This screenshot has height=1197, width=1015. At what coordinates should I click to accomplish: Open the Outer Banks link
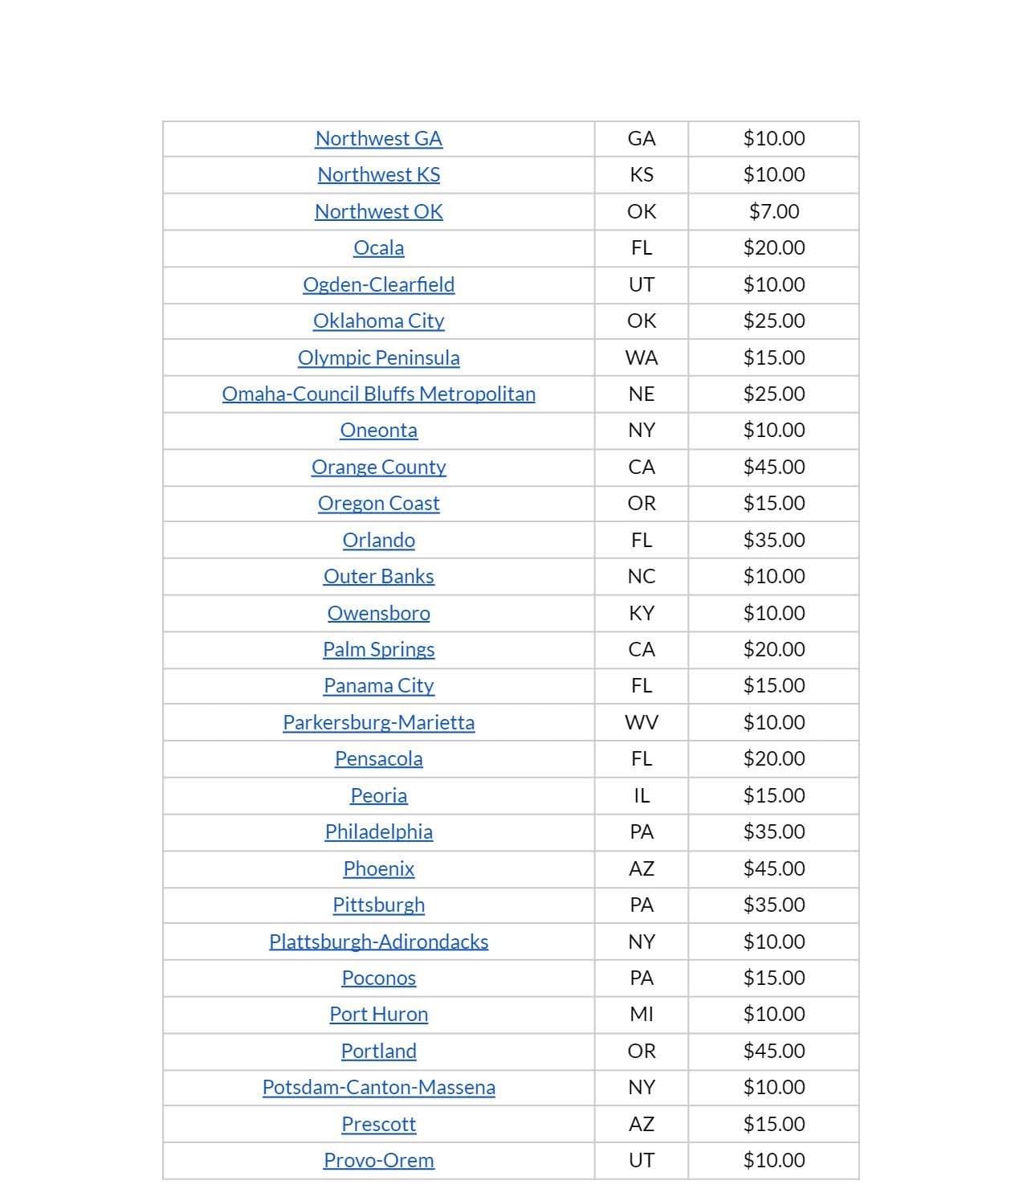pyautogui.click(x=378, y=576)
